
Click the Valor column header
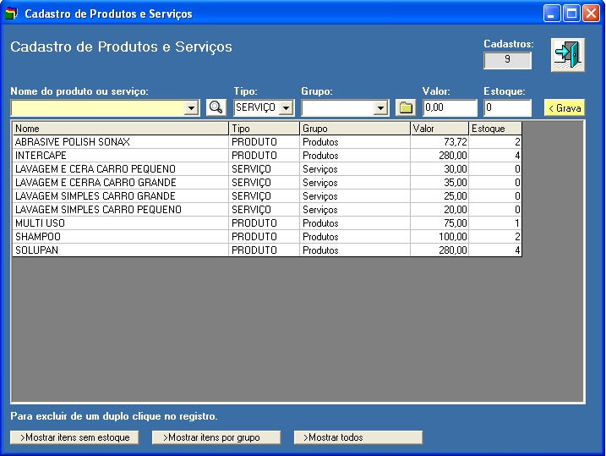tap(439, 129)
